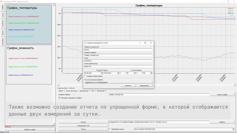Click blue humidity sensor entry
The width and height of the screenshot is (237, 133).
click(x=21, y=75)
